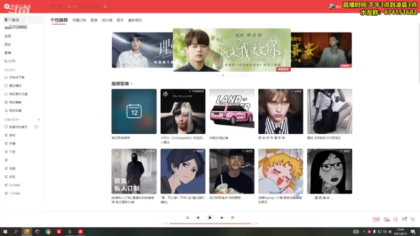Switch to 最新音乐 tab
This screenshot has width=420, height=236.
(x=135, y=20)
